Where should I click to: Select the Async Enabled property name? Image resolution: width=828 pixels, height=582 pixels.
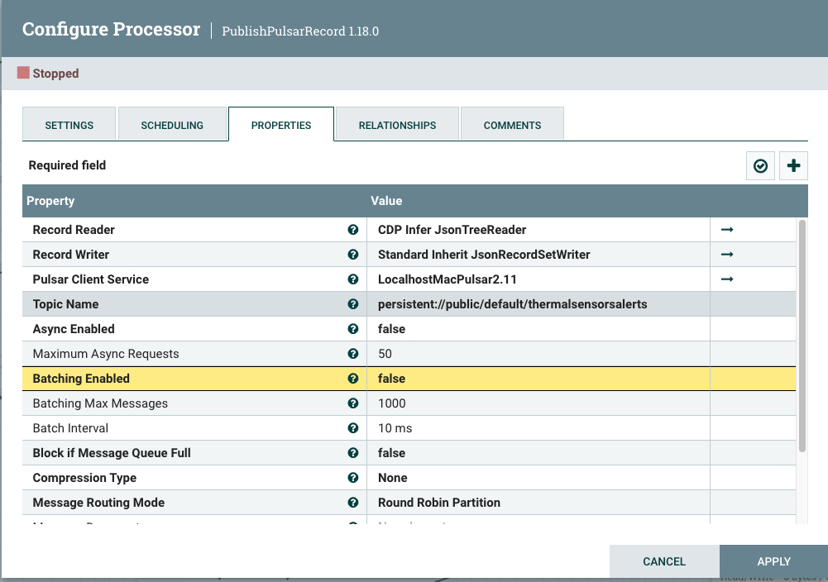click(74, 329)
